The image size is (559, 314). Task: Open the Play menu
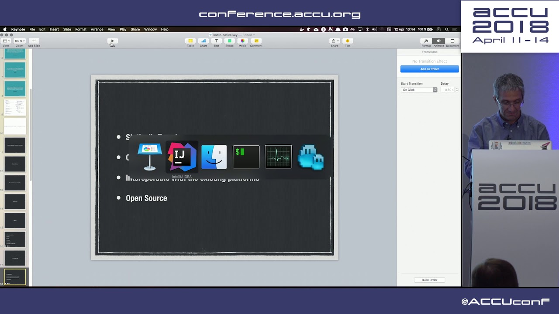[123, 29]
